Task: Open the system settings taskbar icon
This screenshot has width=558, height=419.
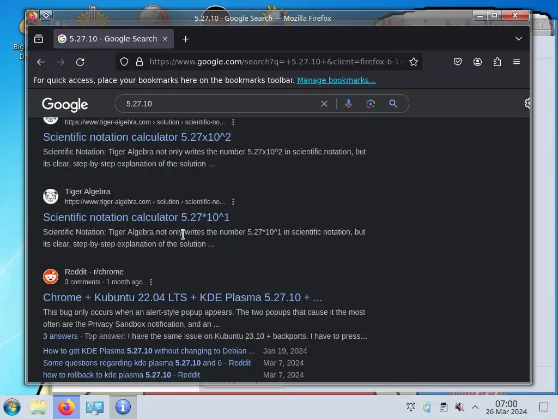Action: click(x=95, y=407)
